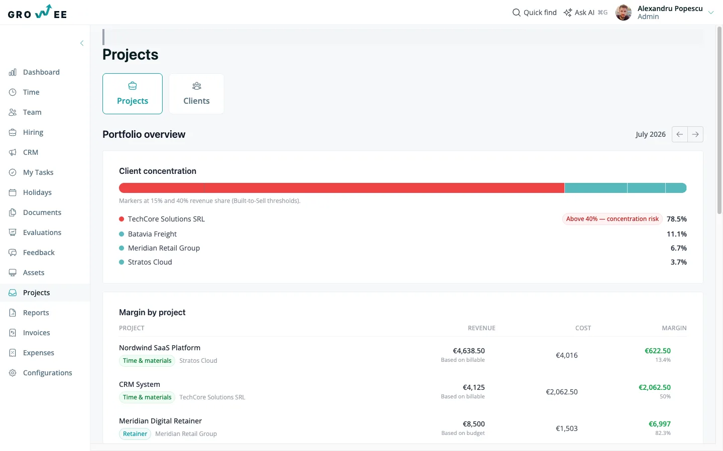Click the Dashboard bar chart icon
The image size is (723, 451).
(13, 72)
